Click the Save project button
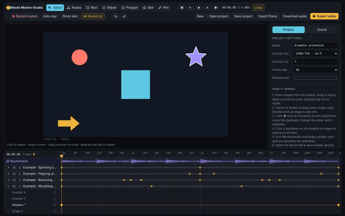This screenshot has width=345, height=216. click(x=243, y=16)
